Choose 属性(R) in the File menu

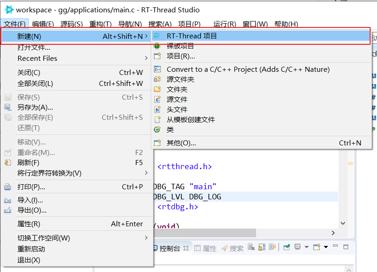coord(76,224)
